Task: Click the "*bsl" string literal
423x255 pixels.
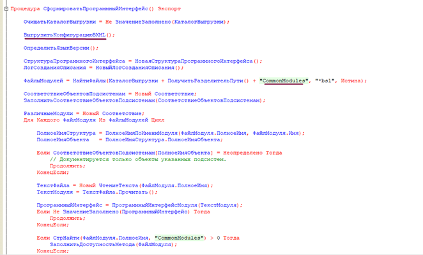Action: (x=326, y=81)
